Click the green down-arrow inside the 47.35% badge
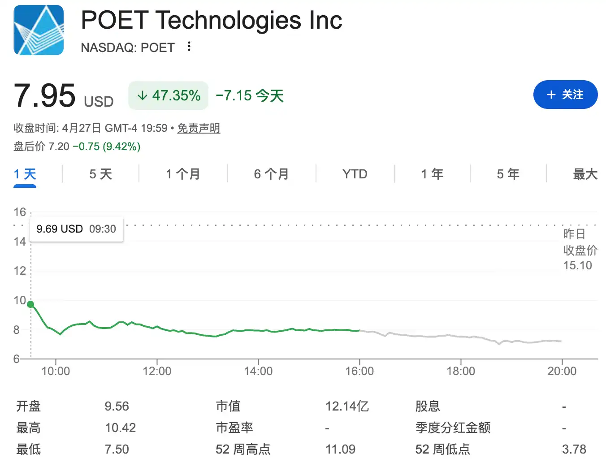Screen dimensions: 606x467 point(143,95)
